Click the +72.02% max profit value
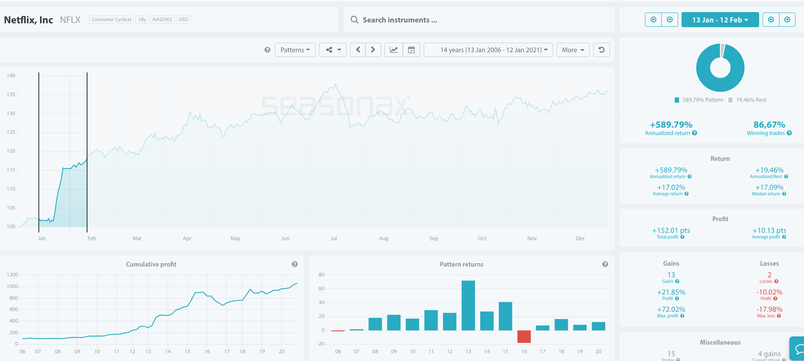The width and height of the screenshot is (804, 361). coord(671,309)
